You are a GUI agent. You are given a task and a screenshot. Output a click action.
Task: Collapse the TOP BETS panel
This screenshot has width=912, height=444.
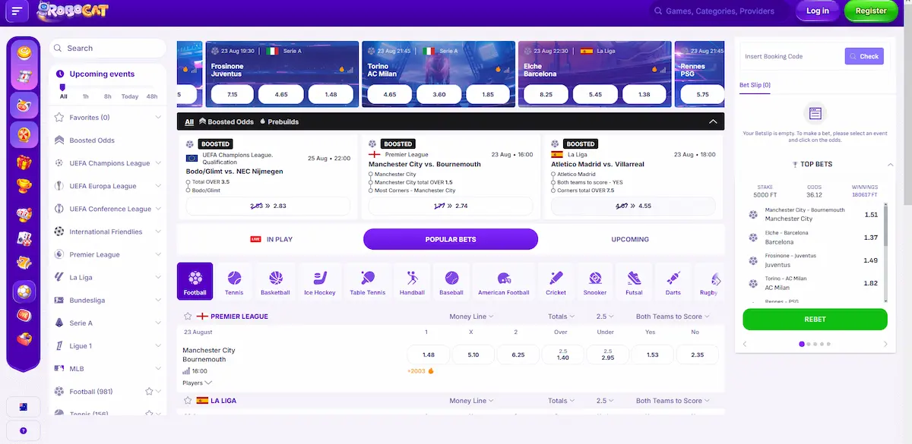[x=890, y=165]
